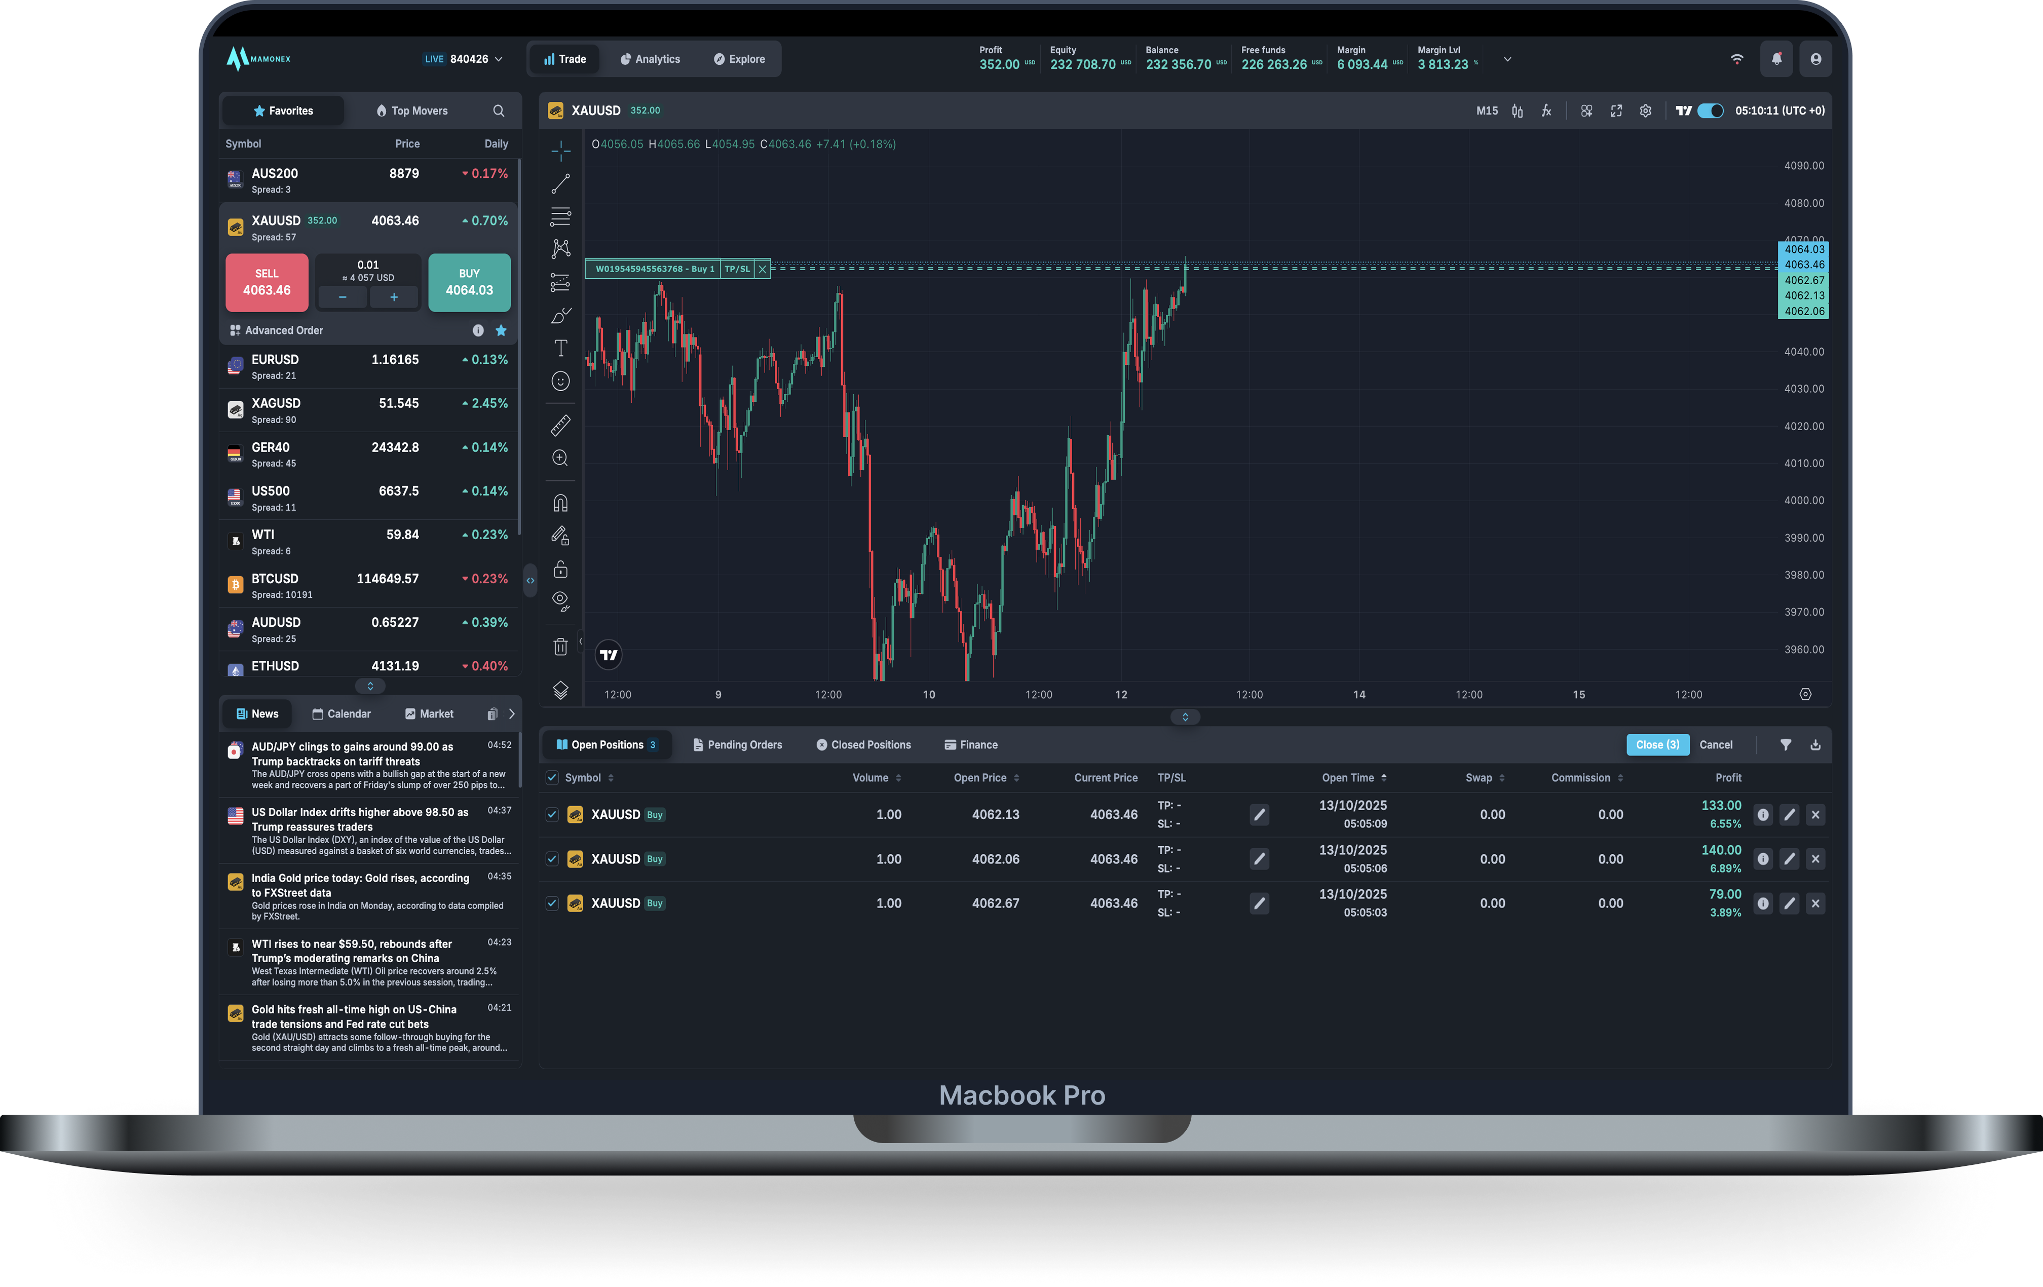Click the download positions icon
Viewport: 2043px width, 1287px height.
click(x=1815, y=745)
